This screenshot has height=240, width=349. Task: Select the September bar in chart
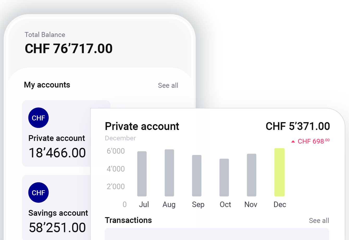click(x=197, y=176)
